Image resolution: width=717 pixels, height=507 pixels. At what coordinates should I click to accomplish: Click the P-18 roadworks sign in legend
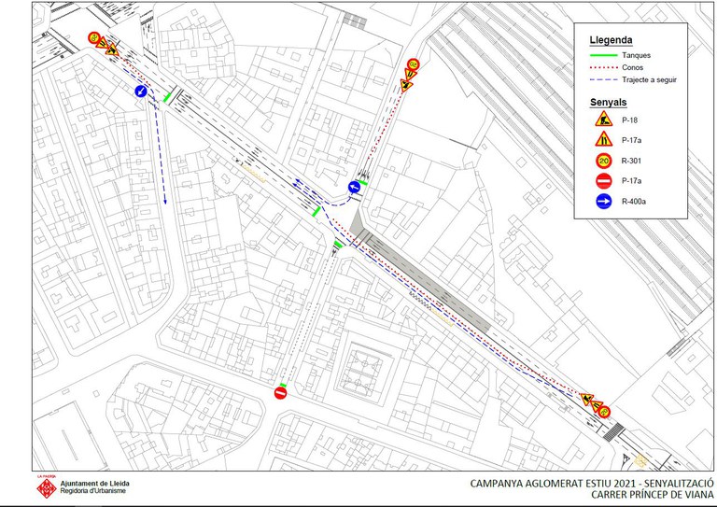click(x=605, y=120)
